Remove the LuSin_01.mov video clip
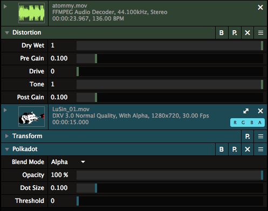 tap(260, 111)
